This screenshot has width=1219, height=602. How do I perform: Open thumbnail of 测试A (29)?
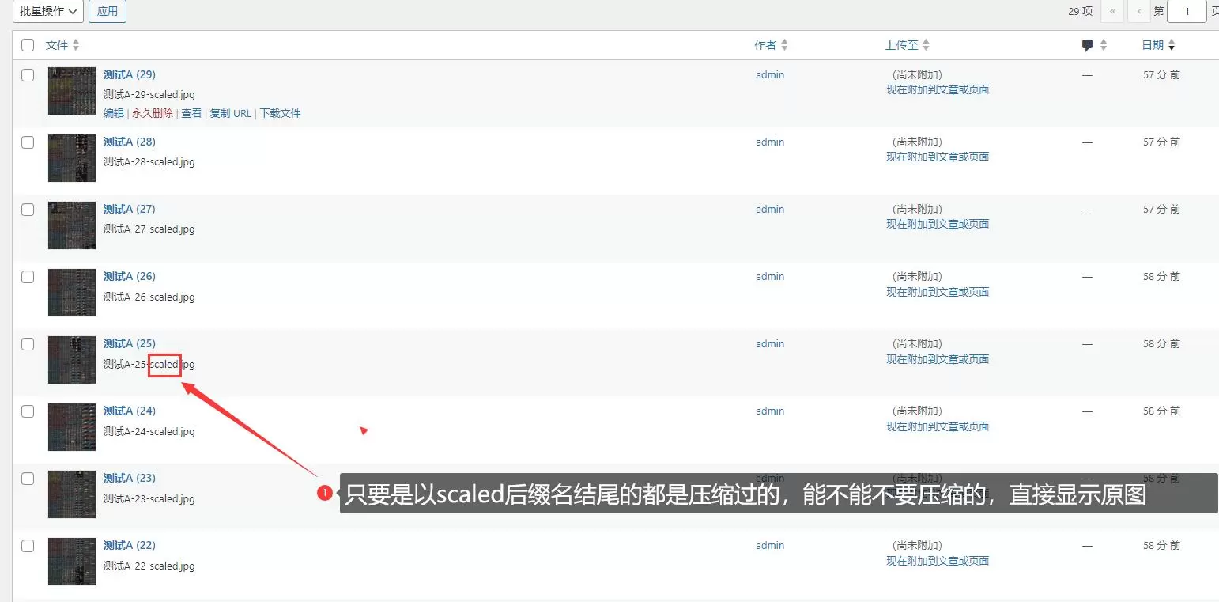[x=72, y=91]
